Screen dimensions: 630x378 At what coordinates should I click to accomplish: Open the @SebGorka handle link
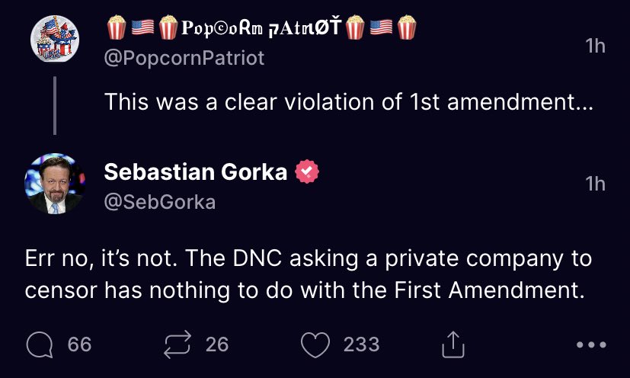tap(160, 202)
